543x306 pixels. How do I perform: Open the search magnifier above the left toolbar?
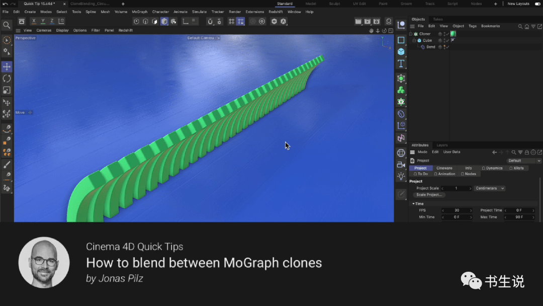point(7,25)
